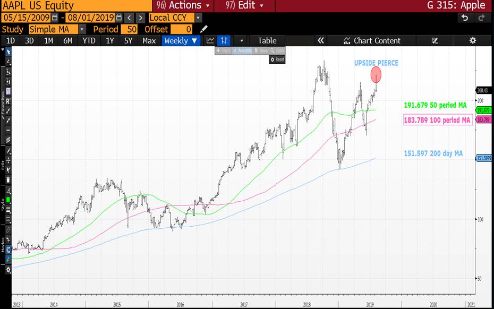Click the redo arrow icon
494x309 pixels.
(481, 18)
